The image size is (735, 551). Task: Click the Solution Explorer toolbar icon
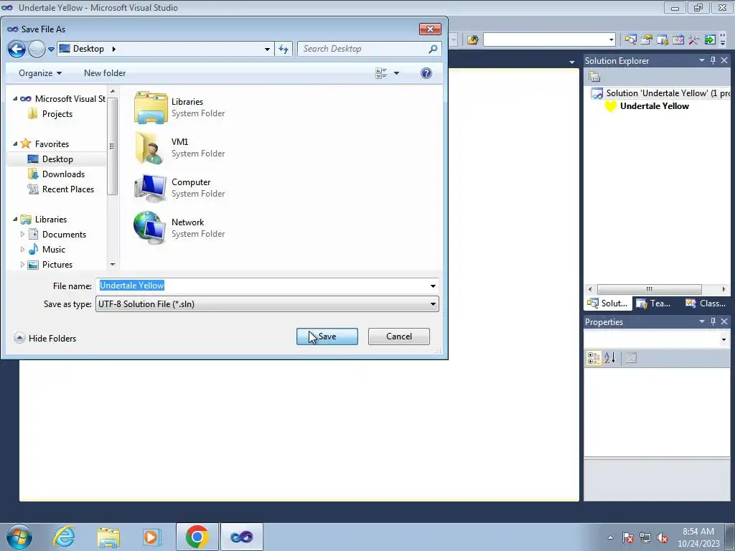point(631,40)
